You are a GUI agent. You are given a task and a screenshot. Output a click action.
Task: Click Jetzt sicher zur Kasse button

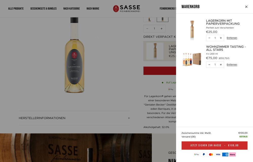pyautogui.click(x=215, y=145)
